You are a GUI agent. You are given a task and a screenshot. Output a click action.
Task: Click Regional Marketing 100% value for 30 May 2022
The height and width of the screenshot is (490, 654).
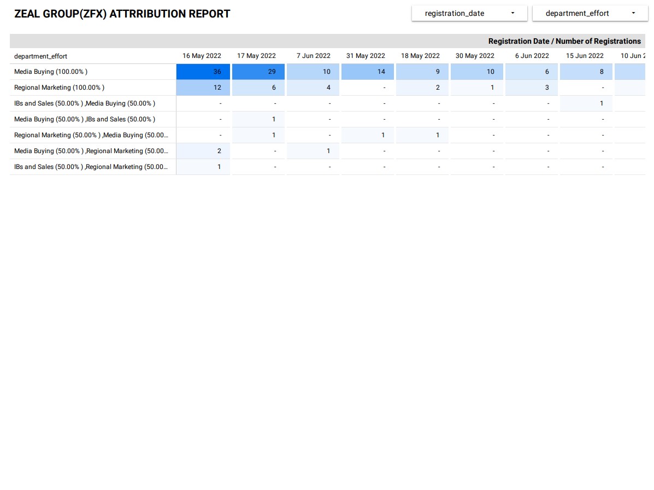click(477, 87)
